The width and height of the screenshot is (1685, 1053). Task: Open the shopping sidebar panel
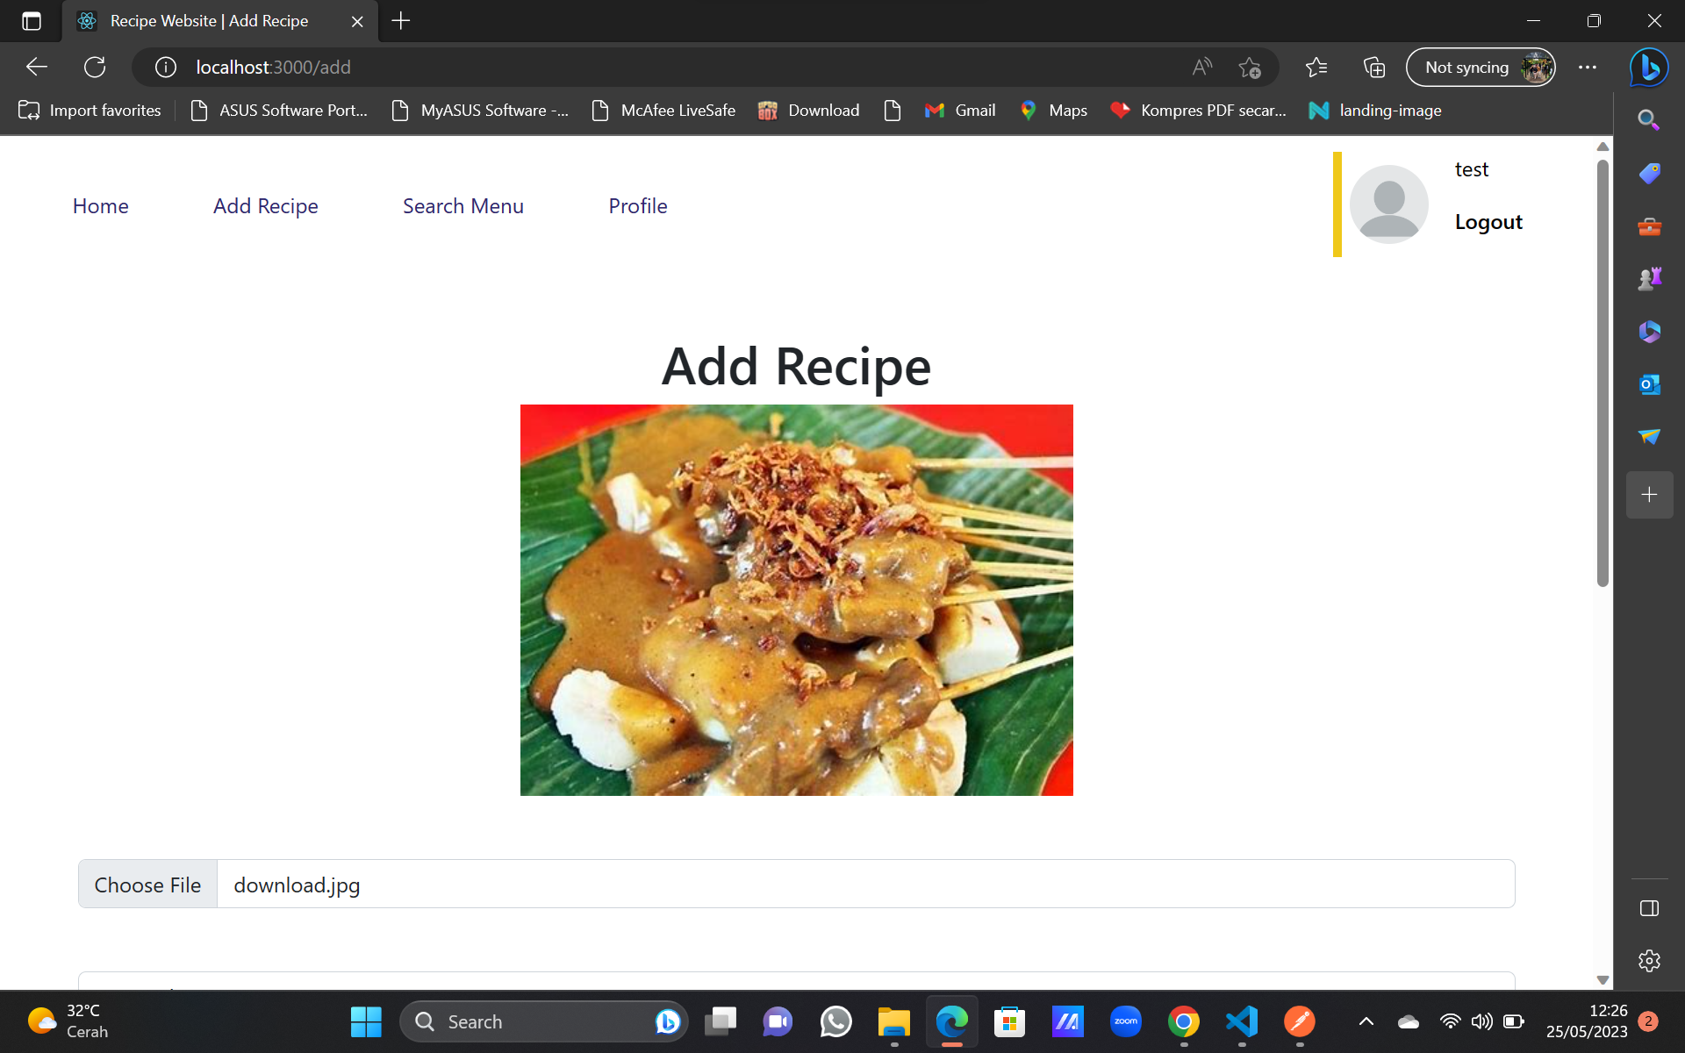pyautogui.click(x=1648, y=173)
